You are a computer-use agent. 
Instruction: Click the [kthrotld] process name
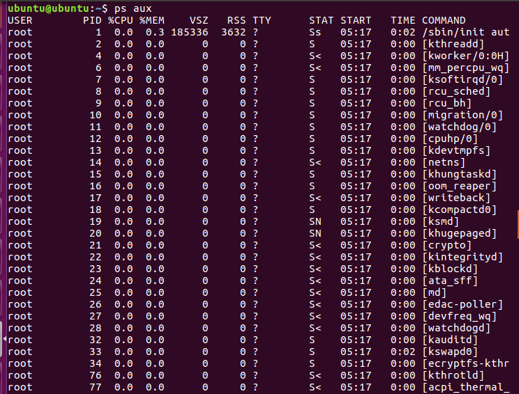(453, 375)
